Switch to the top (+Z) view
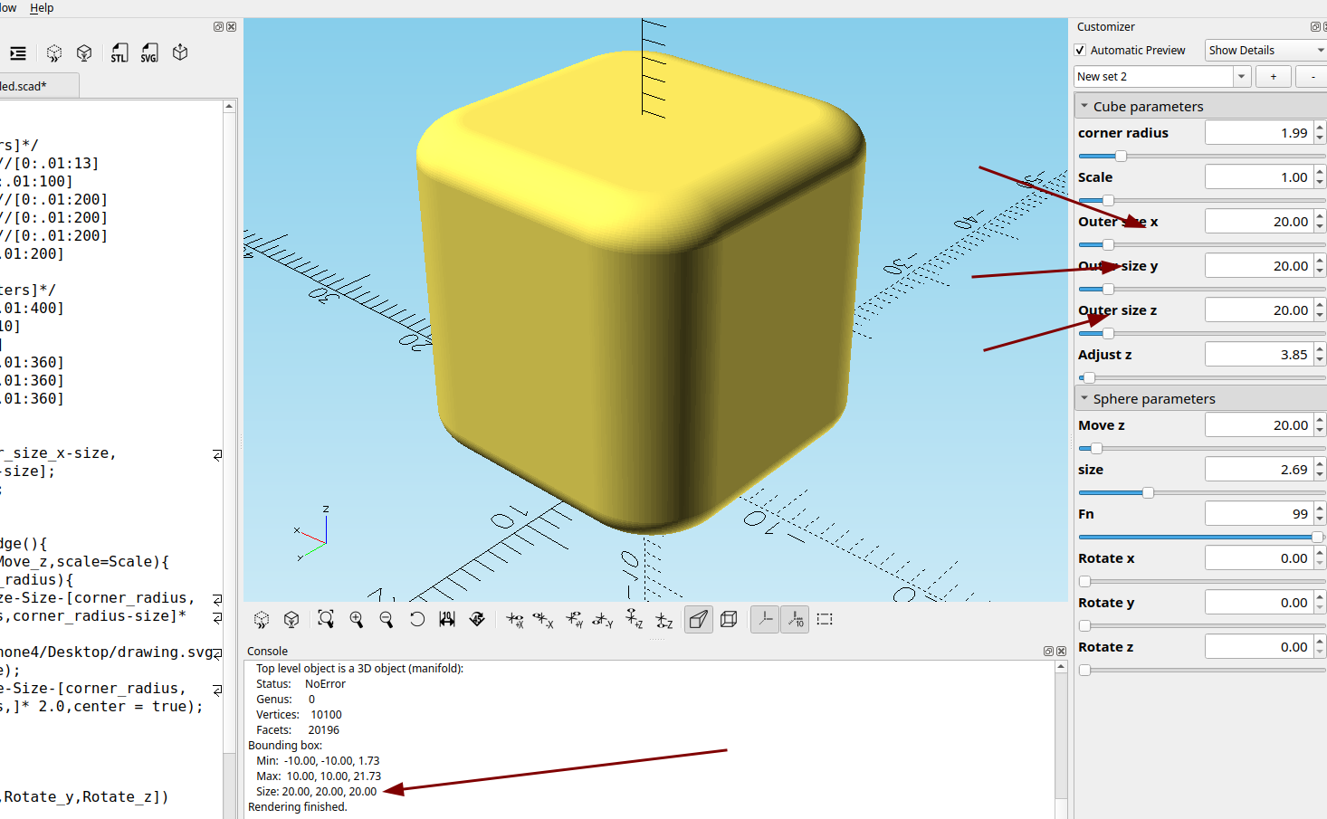1327x819 pixels. pos(634,619)
